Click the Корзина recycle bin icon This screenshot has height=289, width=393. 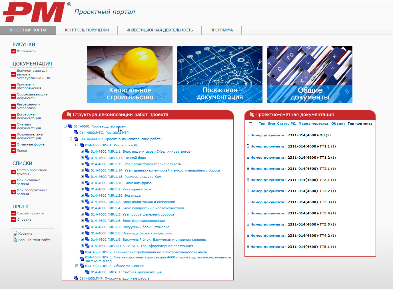pos(15,234)
